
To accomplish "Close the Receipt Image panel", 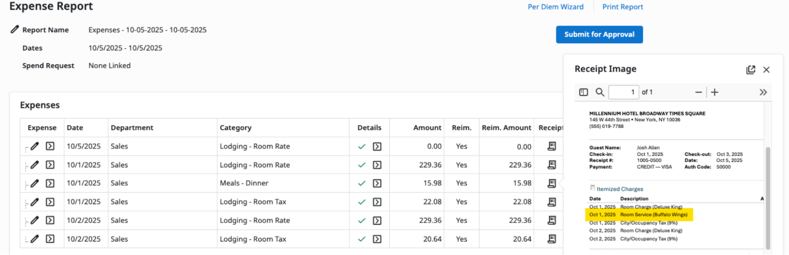I will click(766, 70).
